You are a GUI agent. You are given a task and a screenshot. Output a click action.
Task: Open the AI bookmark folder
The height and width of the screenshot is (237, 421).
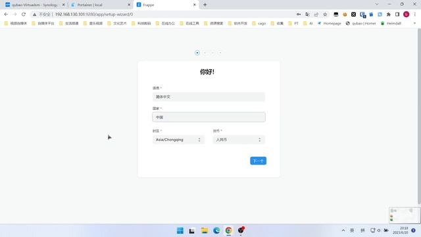(308, 24)
